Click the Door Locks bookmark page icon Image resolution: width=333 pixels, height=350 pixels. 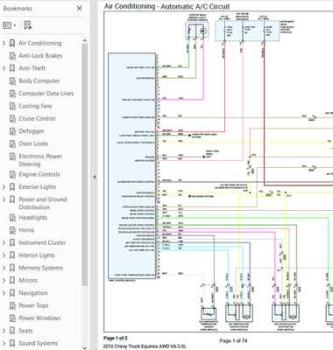tap(12, 143)
